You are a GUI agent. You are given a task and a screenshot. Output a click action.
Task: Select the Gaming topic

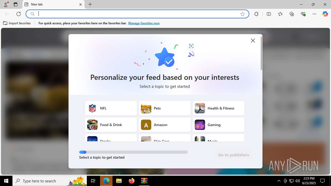tap(219, 125)
